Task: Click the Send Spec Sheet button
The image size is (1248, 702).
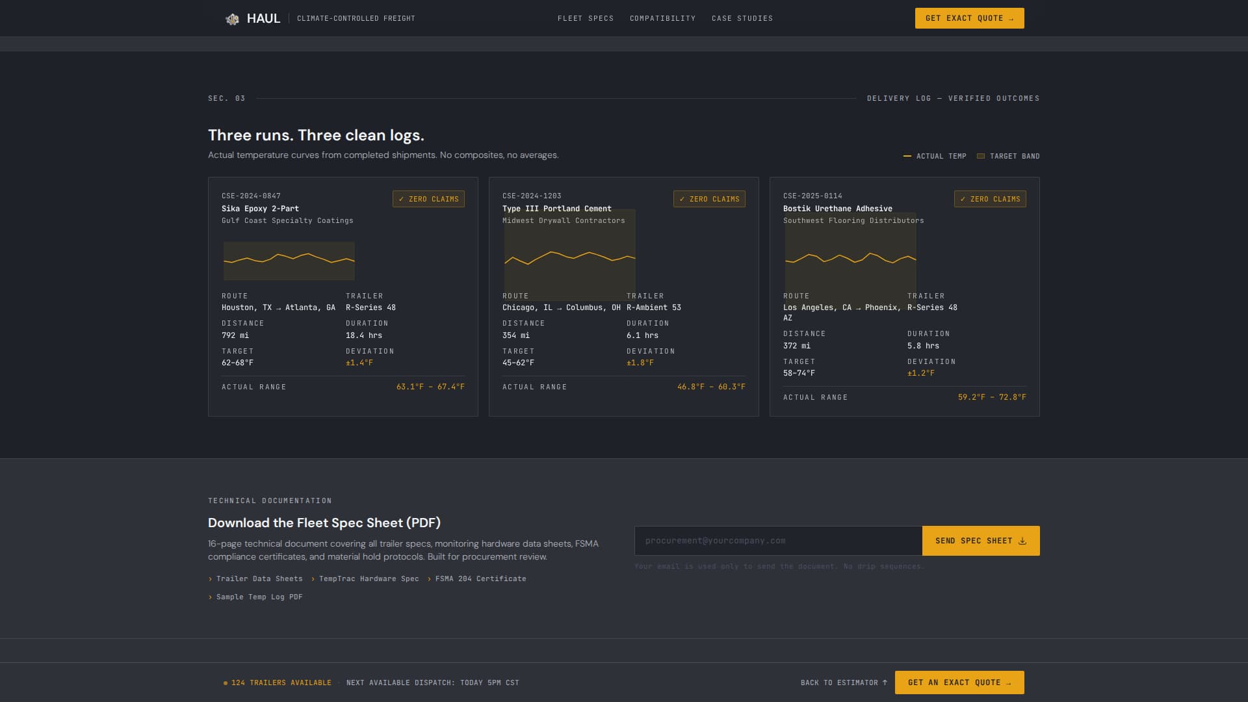Action: tap(981, 541)
